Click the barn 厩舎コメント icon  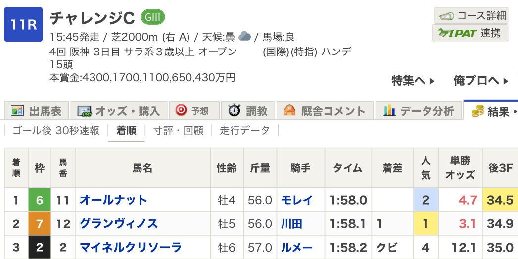289,110
